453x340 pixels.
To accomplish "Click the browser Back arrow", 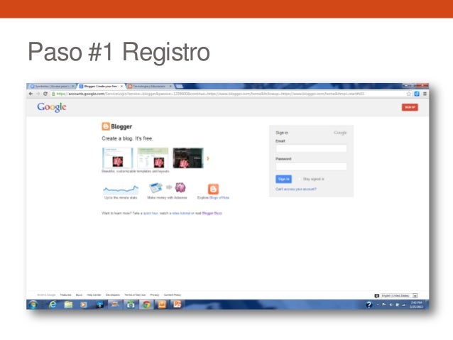I will click(x=31, y=94).
